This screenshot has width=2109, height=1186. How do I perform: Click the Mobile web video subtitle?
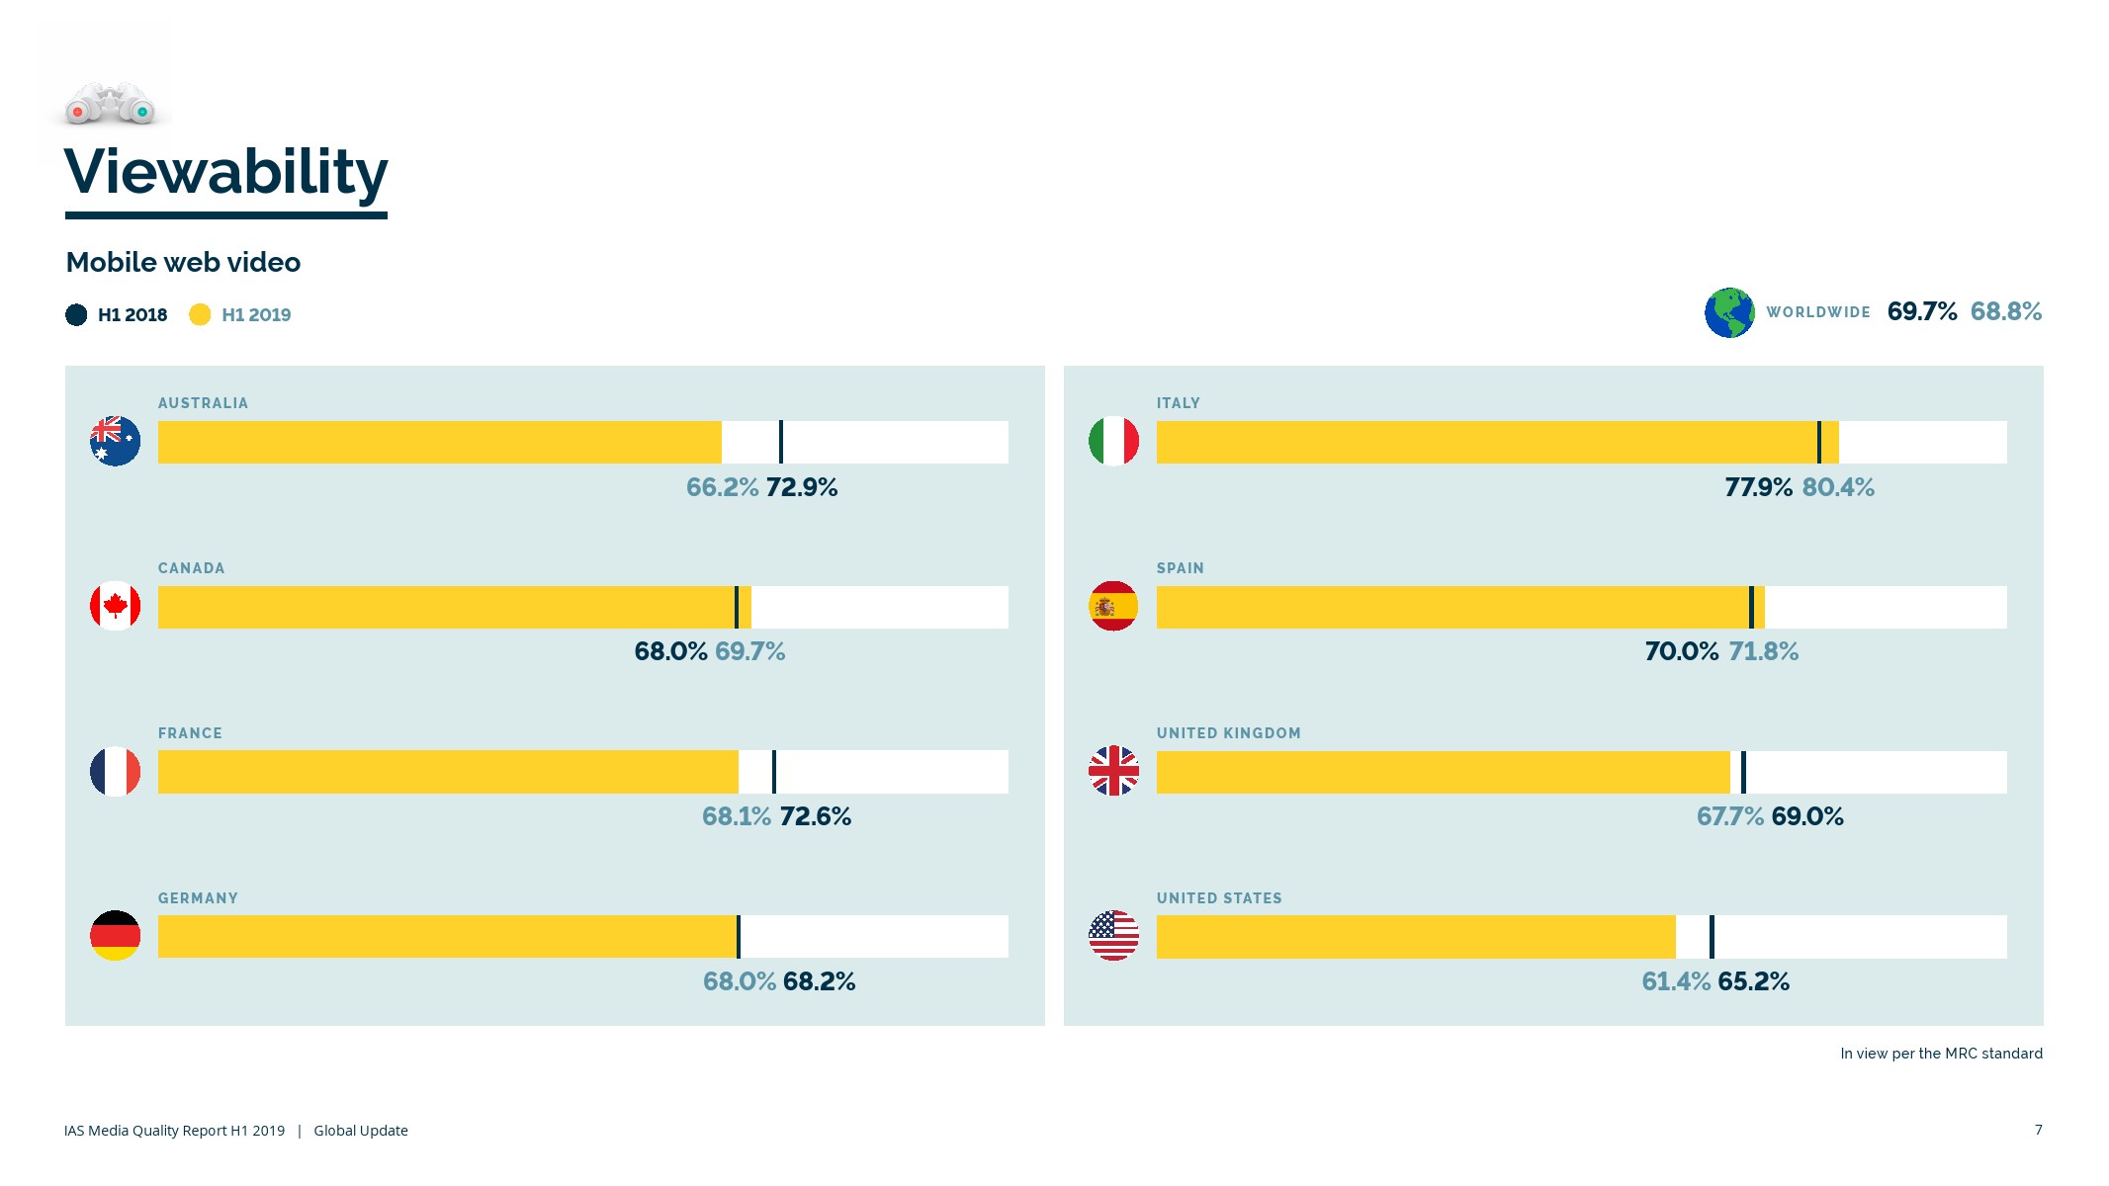point(183,262)
